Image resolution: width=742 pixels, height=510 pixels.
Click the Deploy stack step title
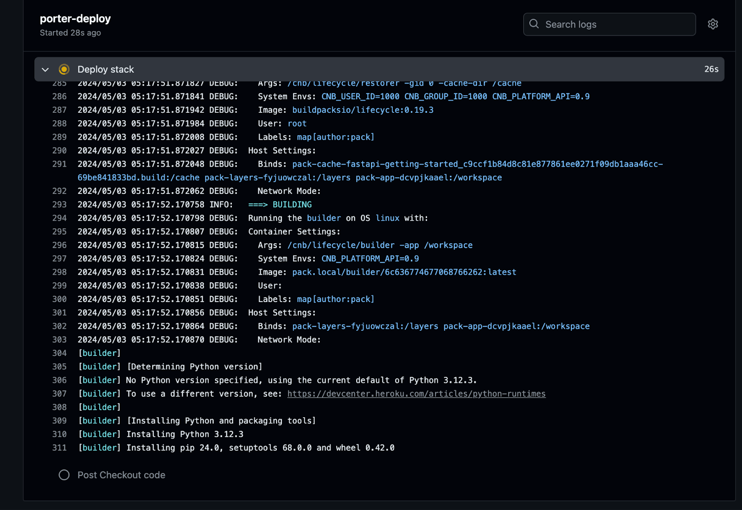coord(106,70)
